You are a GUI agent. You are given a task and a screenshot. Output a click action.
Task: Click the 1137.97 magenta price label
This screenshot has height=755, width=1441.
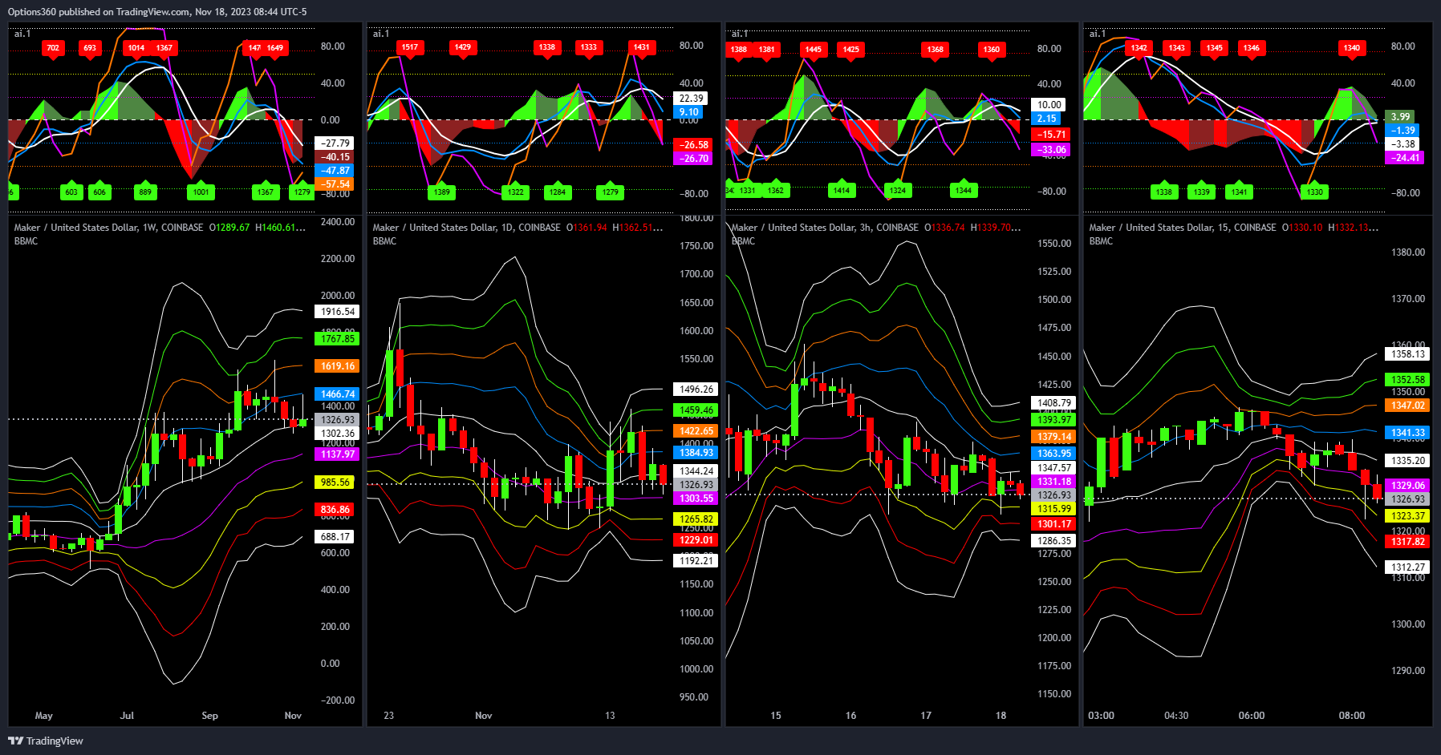pyautogui.click(x=338, y=454)
